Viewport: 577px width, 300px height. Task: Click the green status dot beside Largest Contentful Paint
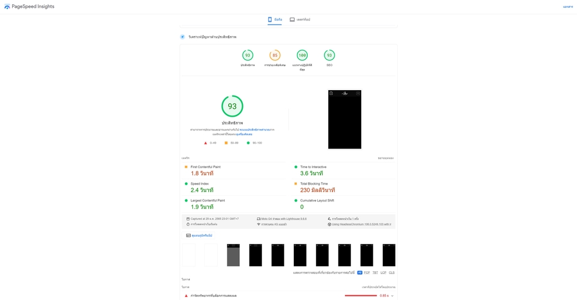click(186, 201)
